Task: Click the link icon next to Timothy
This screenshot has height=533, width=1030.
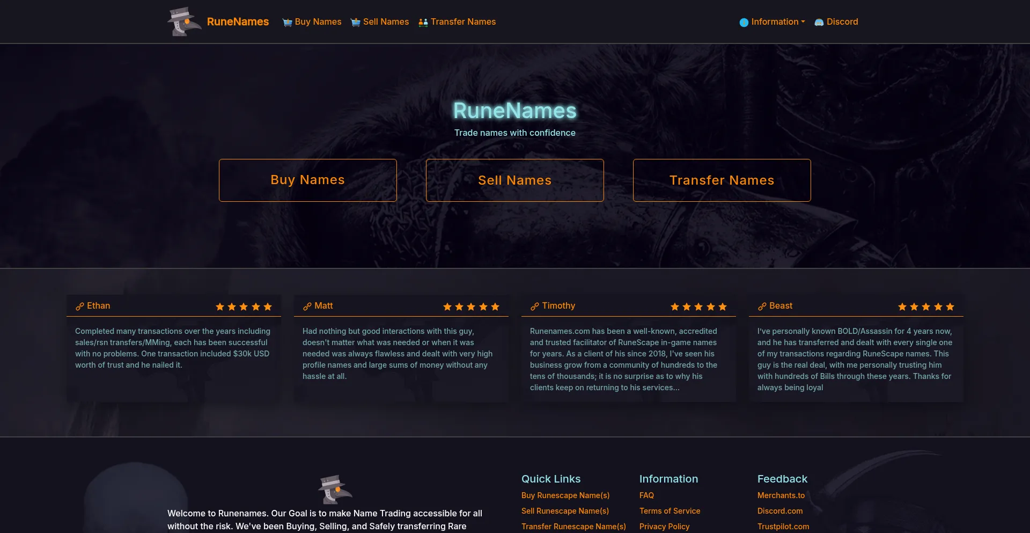Action: (x=535, y=306)
